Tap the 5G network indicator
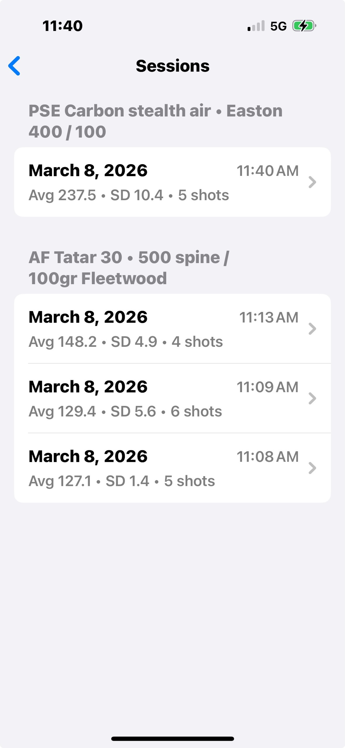The image size is (345, 748). tap(278, 26)
